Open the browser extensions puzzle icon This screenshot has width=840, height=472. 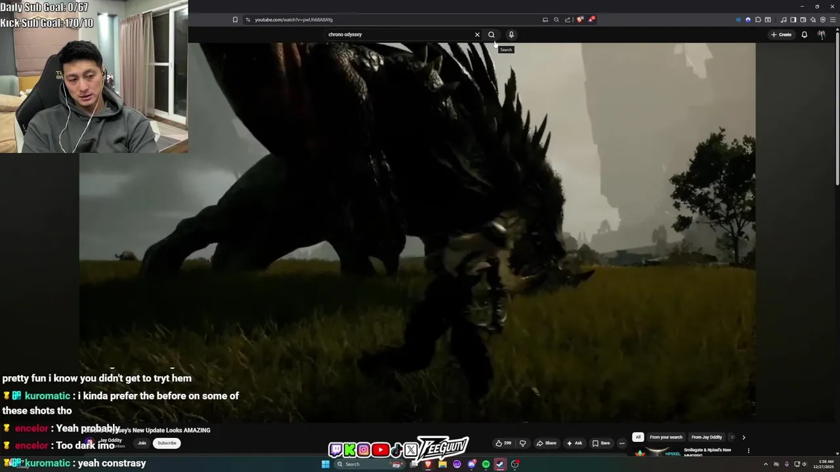[x=758, y=20]
